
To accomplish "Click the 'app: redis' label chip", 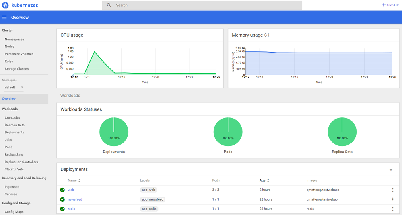I will [149, 209].
